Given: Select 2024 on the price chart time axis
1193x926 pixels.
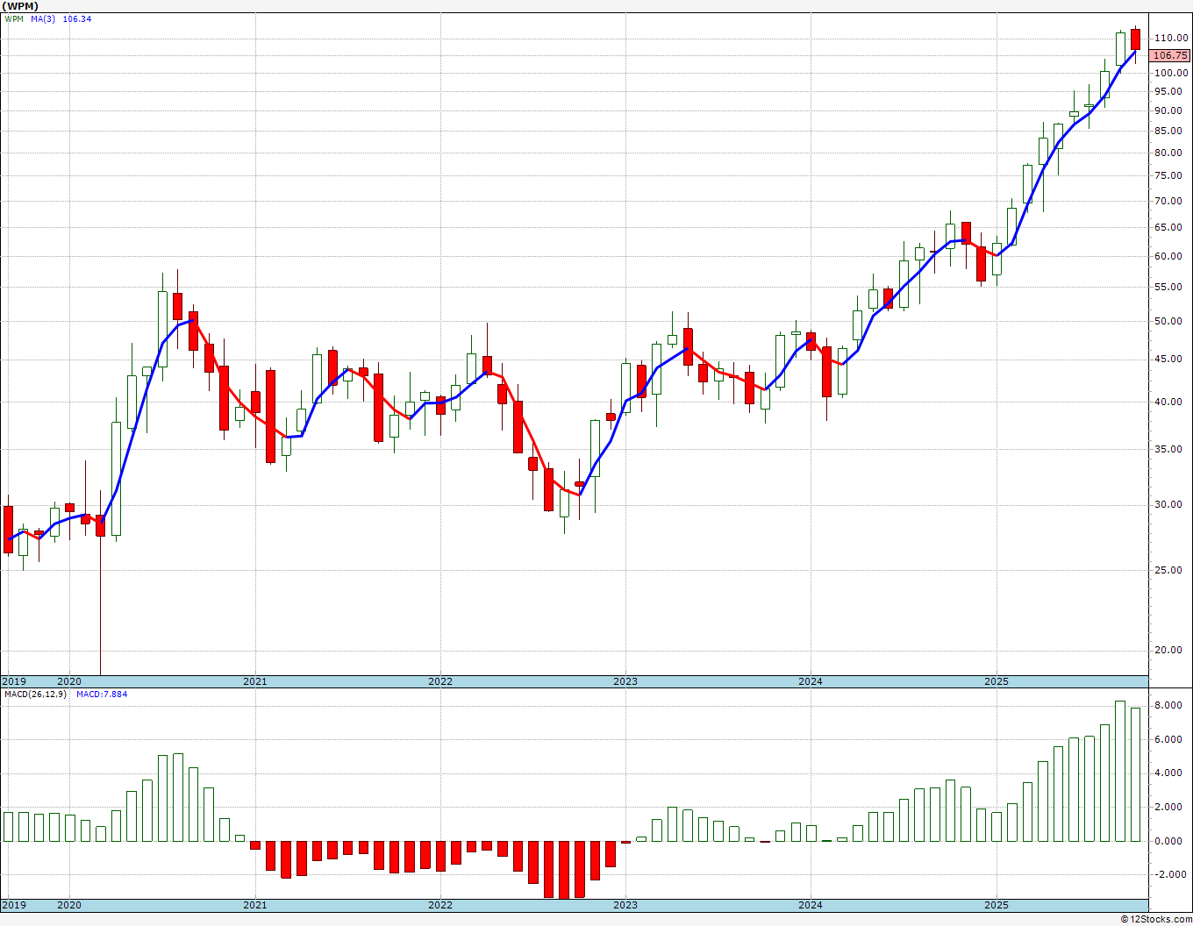Looking at the screenshot, I should [810, 681].
